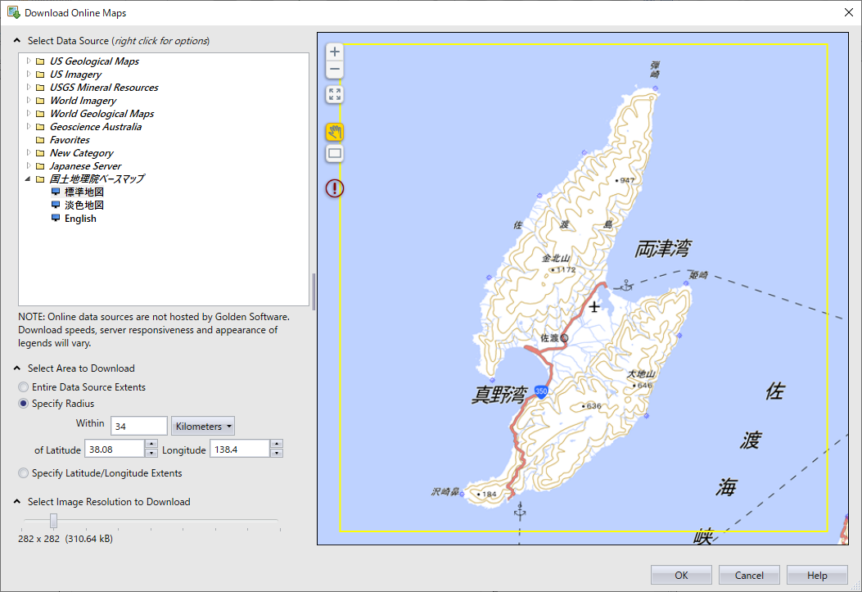862x592 pixels.
Task: Select the rectangle area selection tool
Action: (x=334, y=153)
